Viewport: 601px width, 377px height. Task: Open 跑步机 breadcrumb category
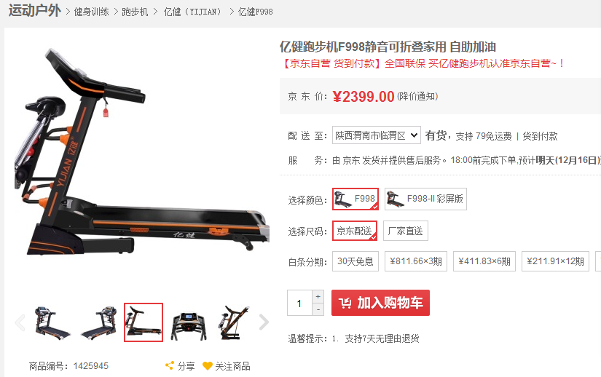(x=135, y=12)
